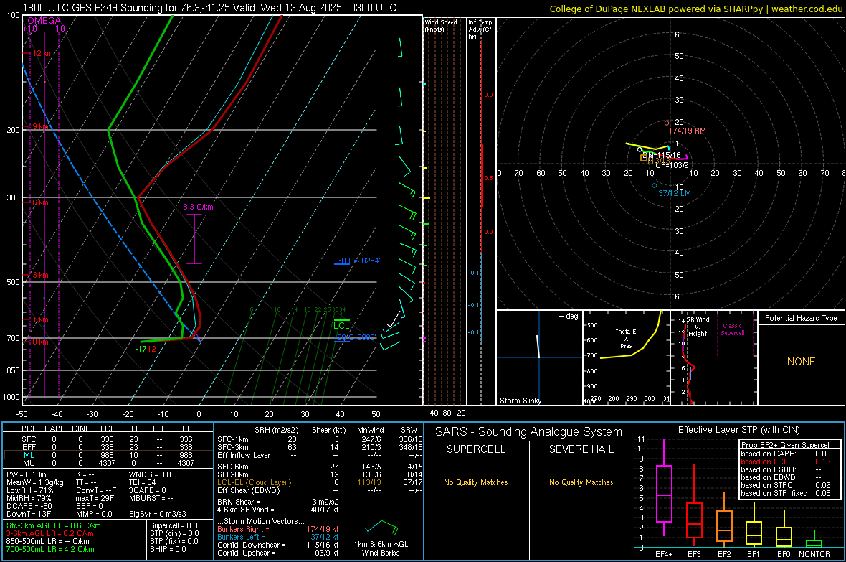This screenshot has width=846, height=562.
Task: Click the sounding title '1800 UTC GFS F249 Sounding'
Action: coord(92,8)
